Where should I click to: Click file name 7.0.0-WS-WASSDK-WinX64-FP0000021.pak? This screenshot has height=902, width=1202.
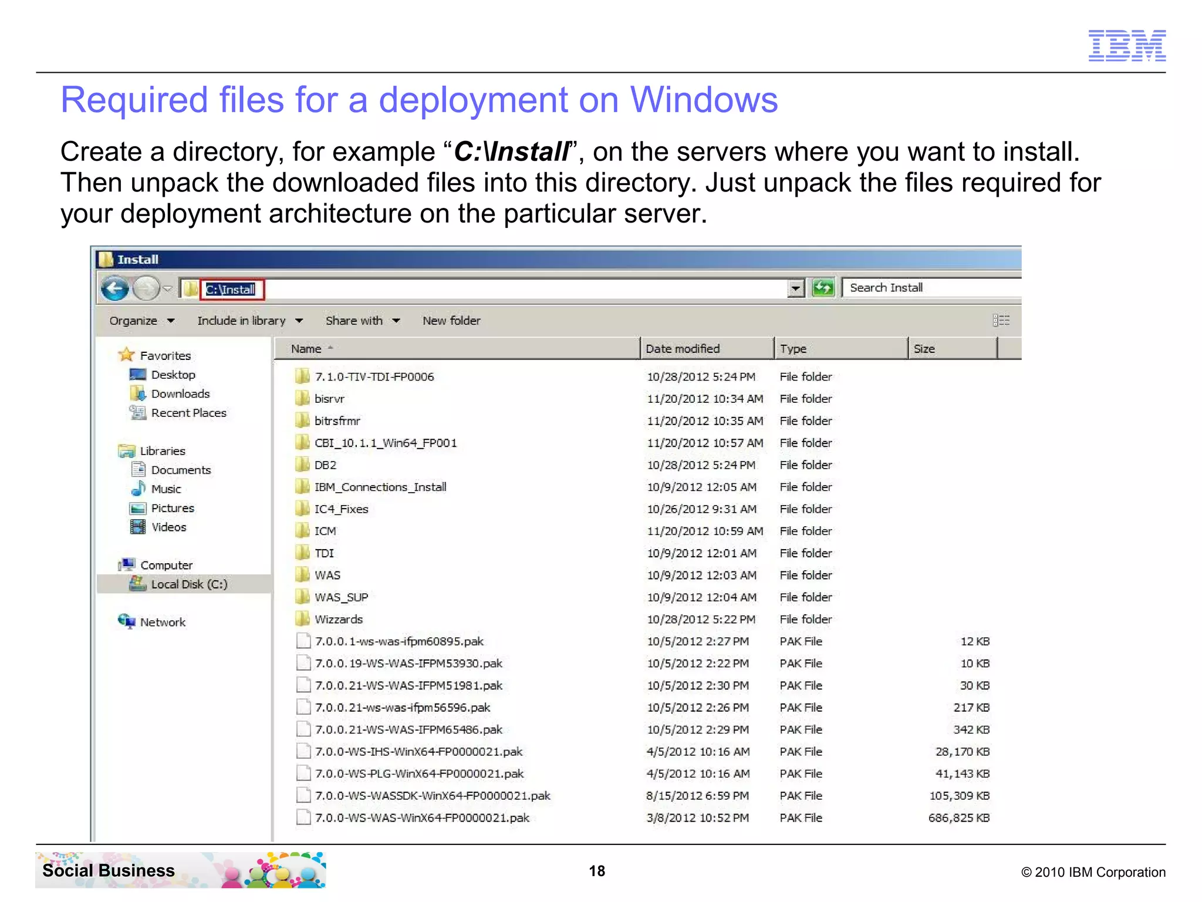coord(433,796)
